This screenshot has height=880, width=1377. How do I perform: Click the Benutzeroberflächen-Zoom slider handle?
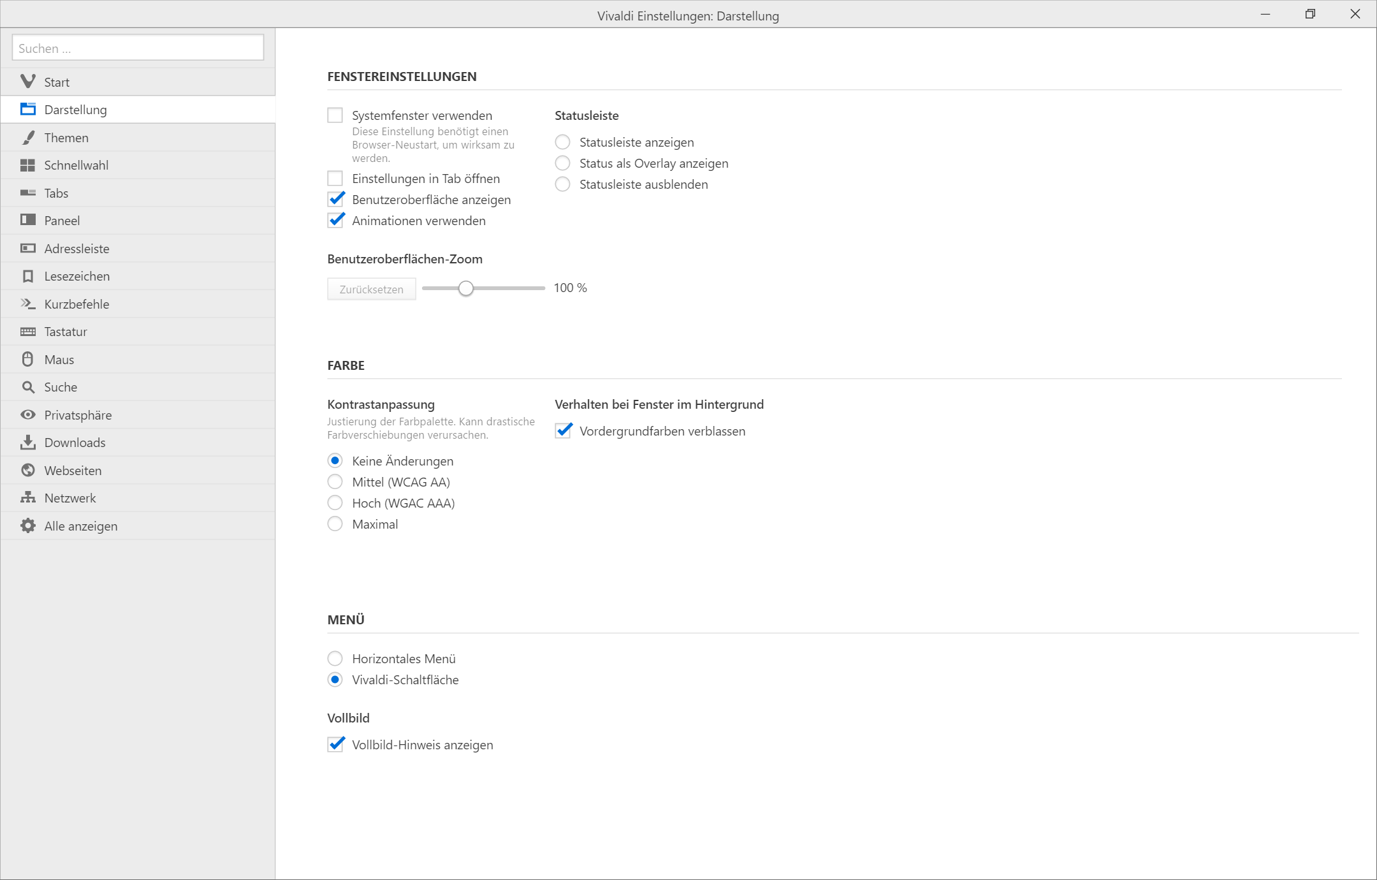466,288
